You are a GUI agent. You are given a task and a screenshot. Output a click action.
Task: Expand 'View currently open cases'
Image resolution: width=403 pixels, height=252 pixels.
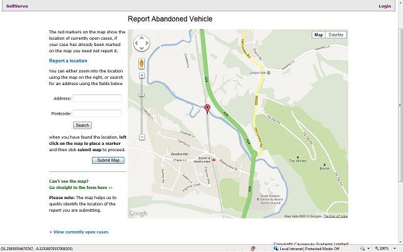tap(79, 232)
